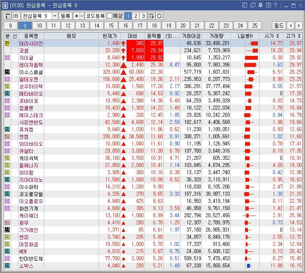
Task: Sort by the 등락률 column header
Action: [154, 36]
